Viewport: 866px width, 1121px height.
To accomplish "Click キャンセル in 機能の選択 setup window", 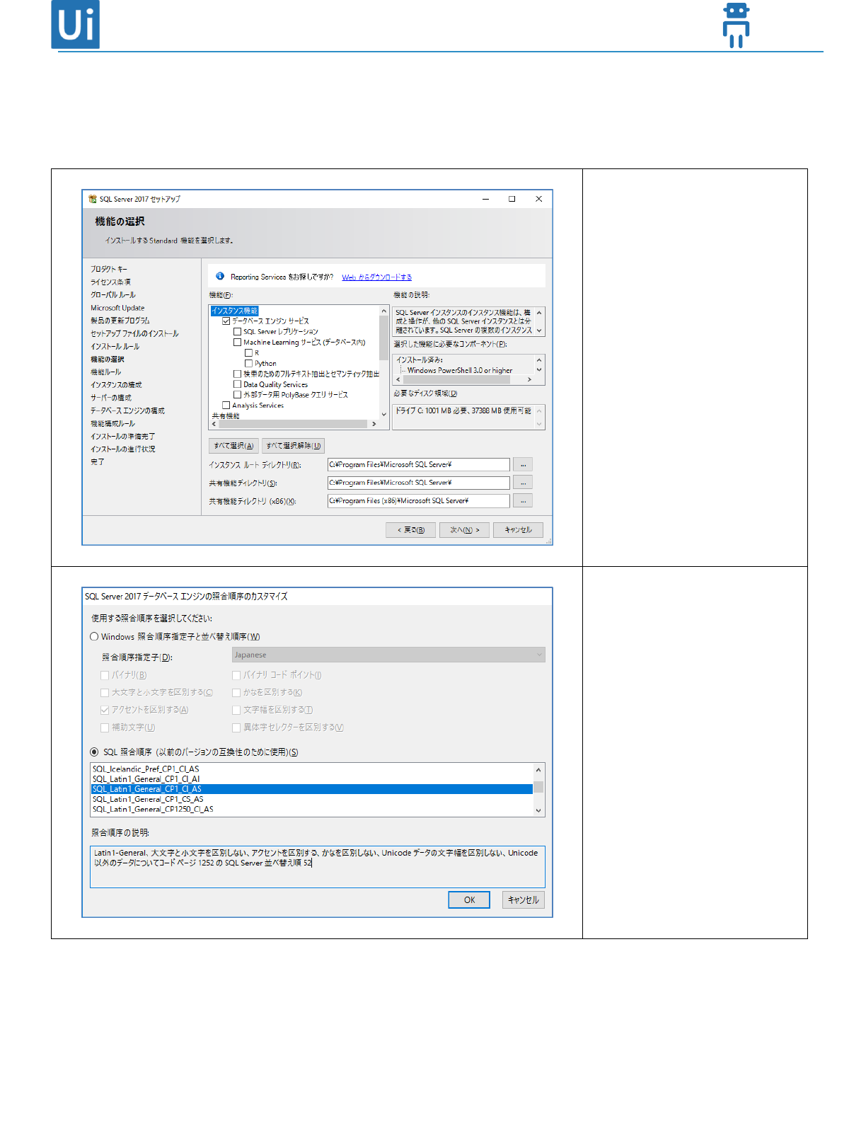I will pyautogui.click(x=518, y=529).
